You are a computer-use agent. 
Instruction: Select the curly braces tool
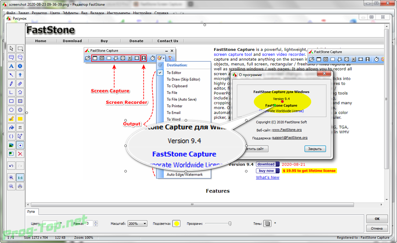[12, 136]
